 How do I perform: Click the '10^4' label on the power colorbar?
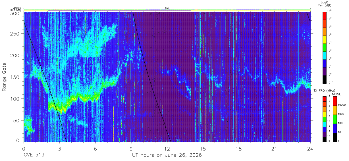330,43
